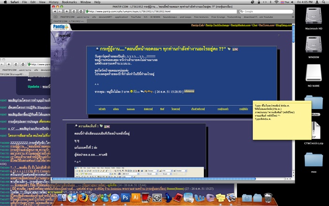Image resolution: width=329 pixels, height=206 pixels.
Task: Open the PantipMarket.com link
Action: point(241,25)
